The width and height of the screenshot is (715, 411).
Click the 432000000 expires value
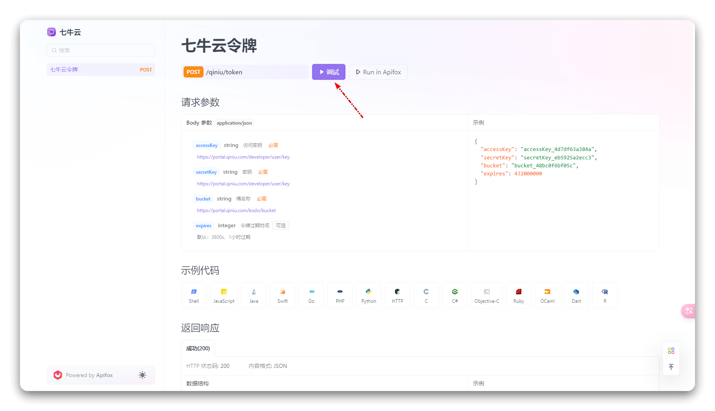(x=528, y=174)
